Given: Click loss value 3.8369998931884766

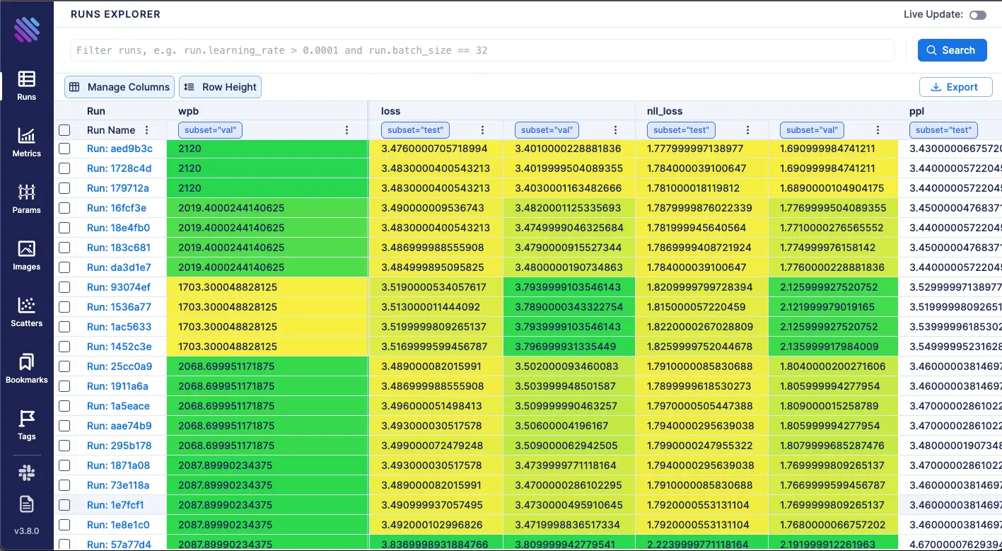Looking at the screenshot, I should pyautogui.click(x=434, y=545).
